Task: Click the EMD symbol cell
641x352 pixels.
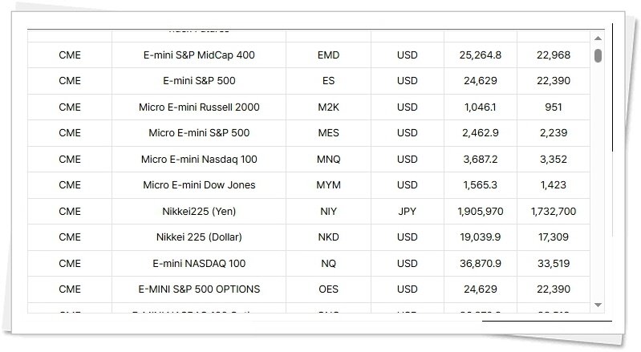Action: coord(328,55)
